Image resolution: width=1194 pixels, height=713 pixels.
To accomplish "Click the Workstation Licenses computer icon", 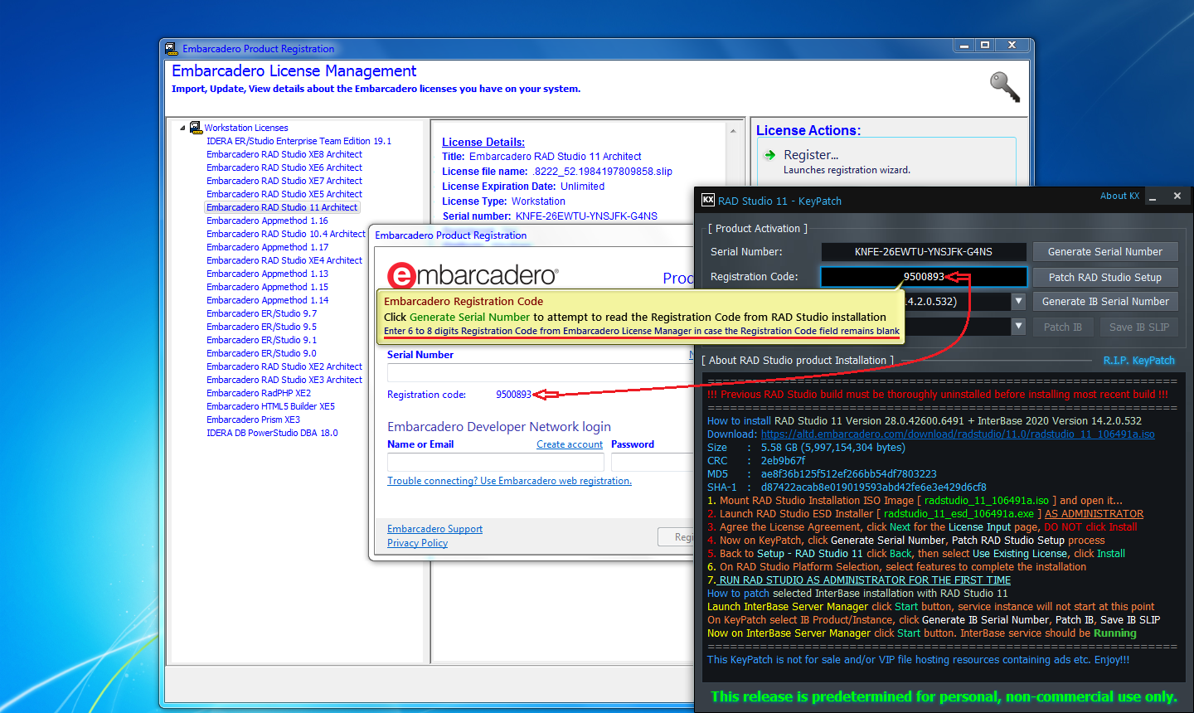I will coord(196,128).
